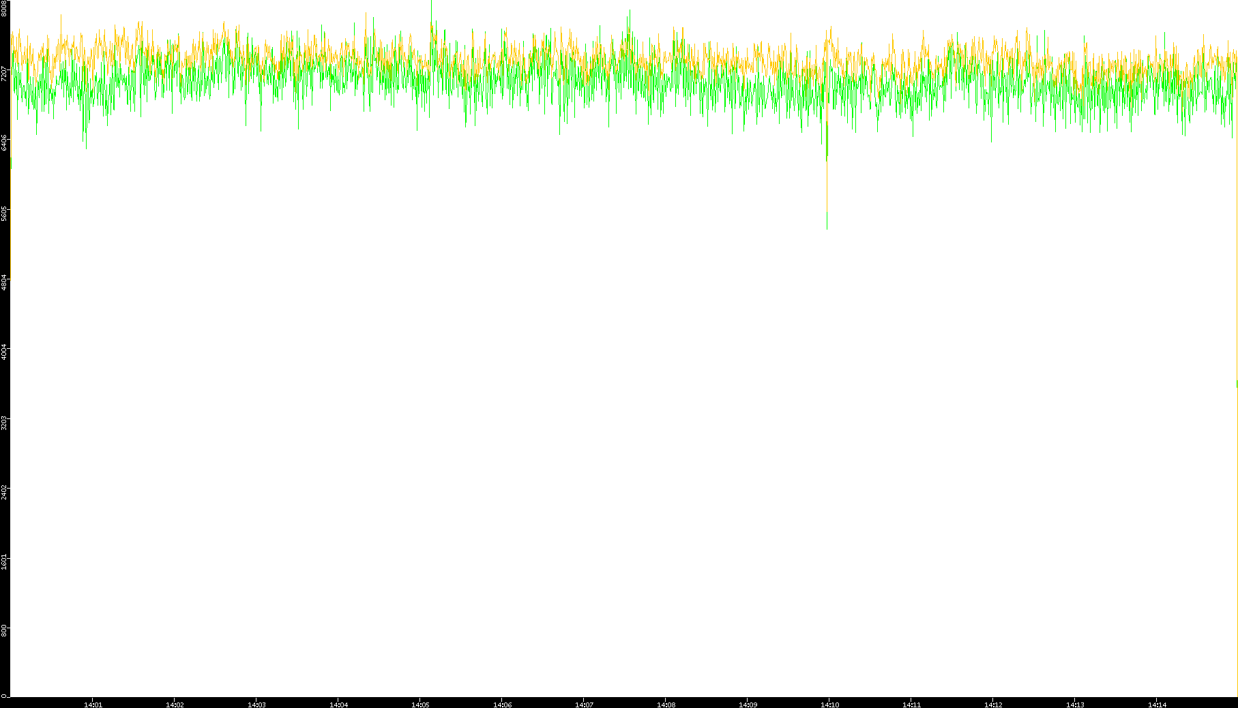
Task: Click the 14:02 time axis label
Action: (x=175, y=705)
